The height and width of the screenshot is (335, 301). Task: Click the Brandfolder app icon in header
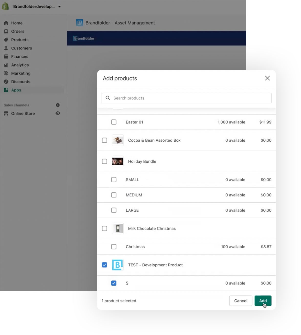pos(80,23)
